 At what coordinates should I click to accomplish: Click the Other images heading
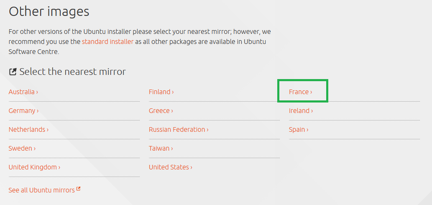(49, 12)
